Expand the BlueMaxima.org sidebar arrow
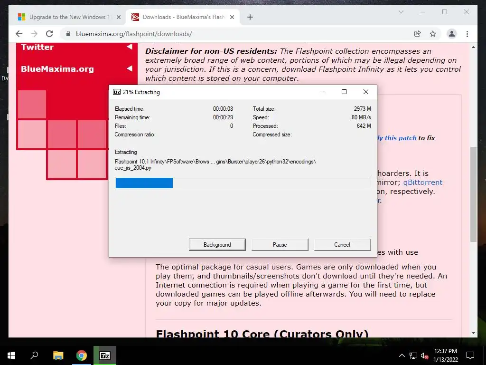Viewport: 486px width, 365px height. click(129, 68)
